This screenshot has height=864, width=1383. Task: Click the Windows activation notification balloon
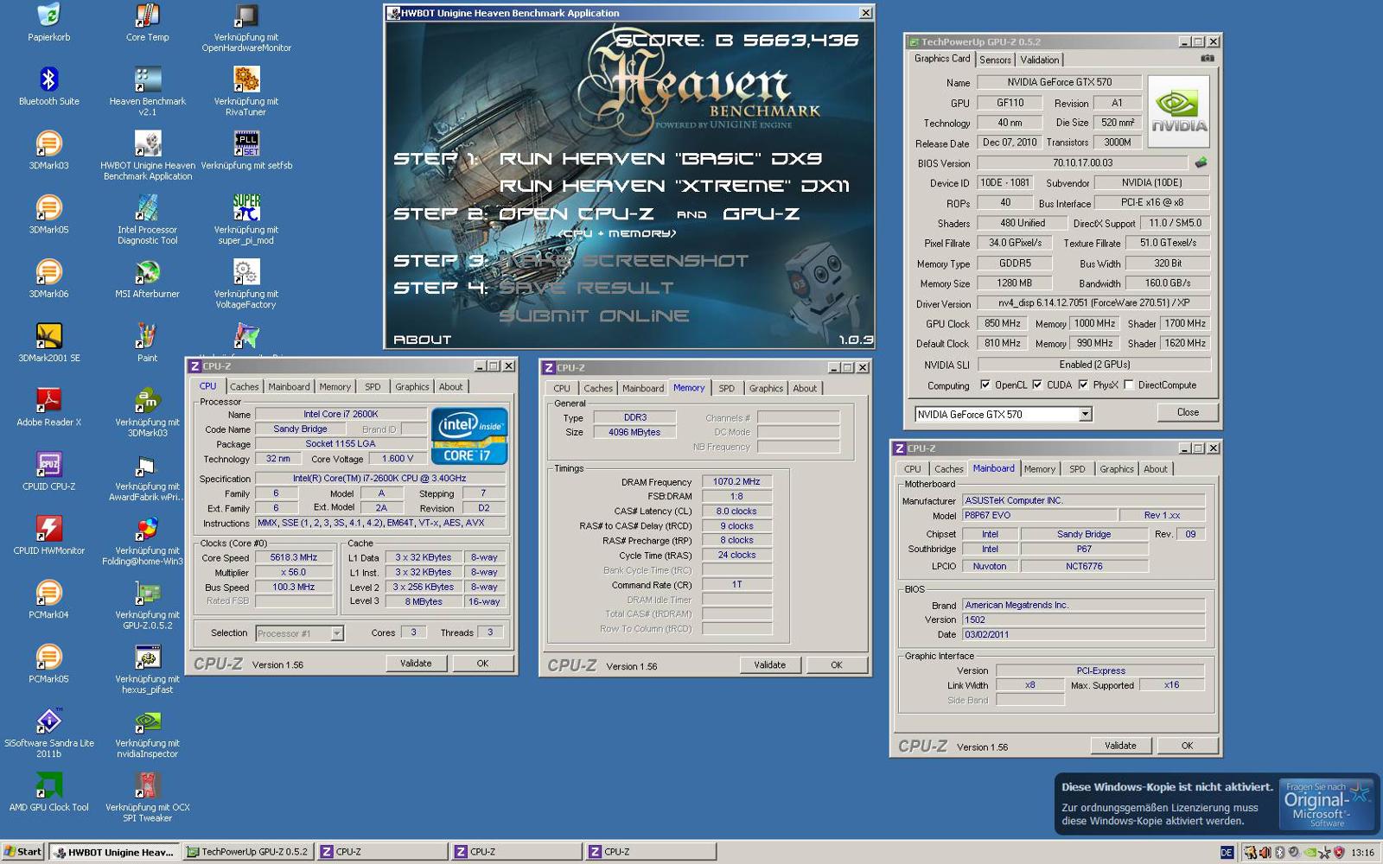pyautogui.click(x=1216, y=804)
